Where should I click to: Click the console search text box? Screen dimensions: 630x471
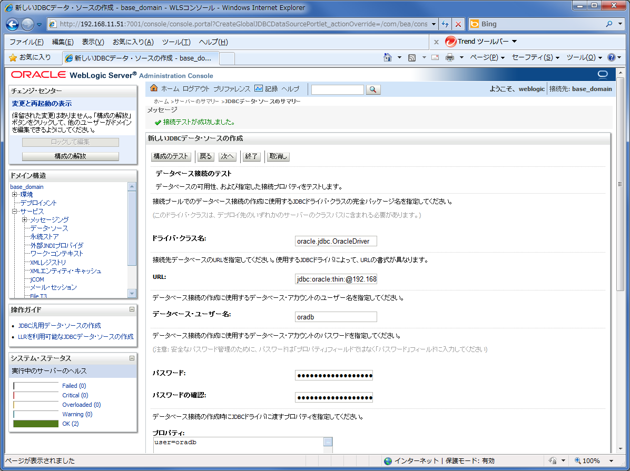click(x=338, y=89)
